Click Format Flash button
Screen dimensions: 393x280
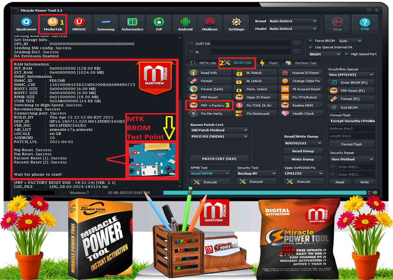coord(352,144)
